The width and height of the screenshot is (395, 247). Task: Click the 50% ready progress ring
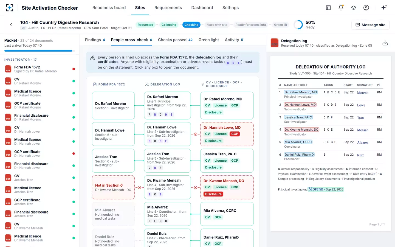(x=298, y=25)
